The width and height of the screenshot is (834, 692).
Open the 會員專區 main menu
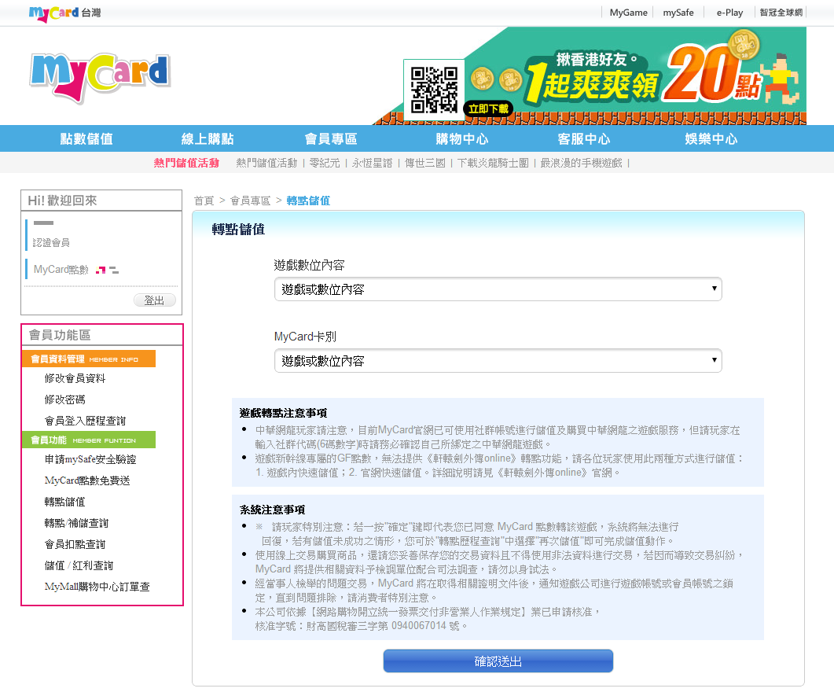click(x=331, y=139)
